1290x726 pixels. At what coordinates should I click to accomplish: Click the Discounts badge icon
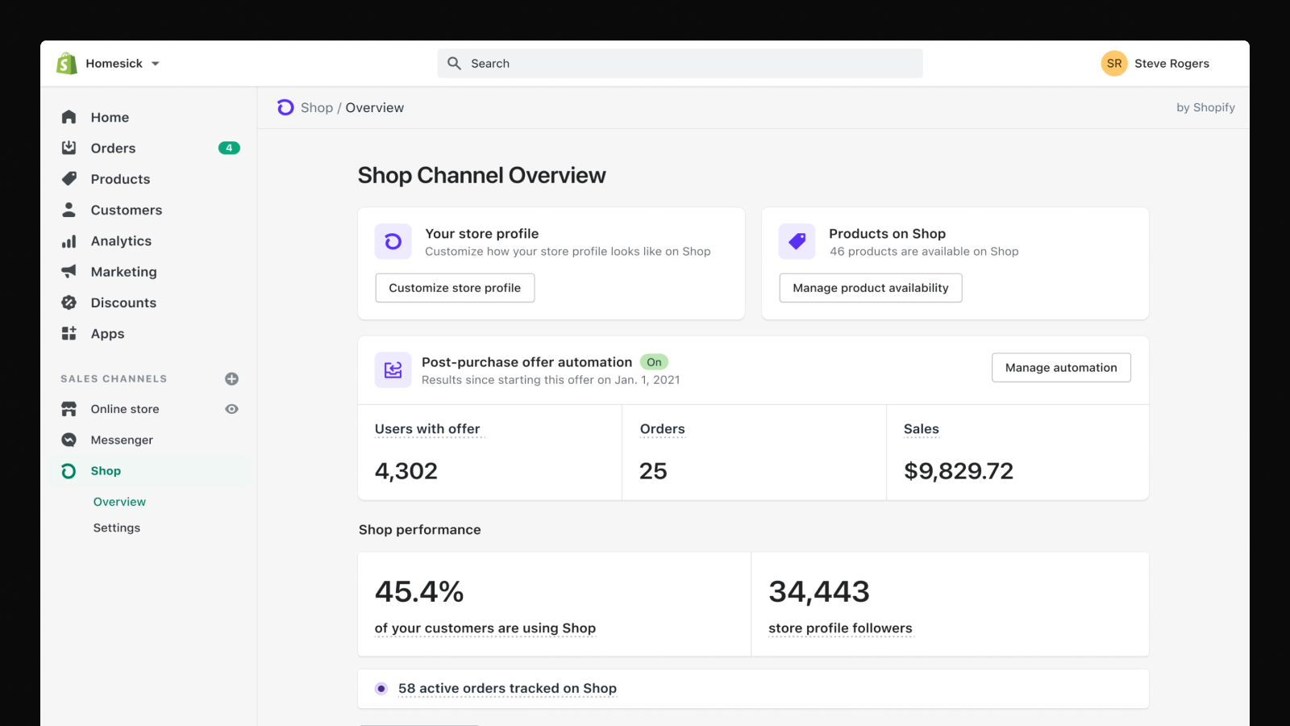[69, 302]
